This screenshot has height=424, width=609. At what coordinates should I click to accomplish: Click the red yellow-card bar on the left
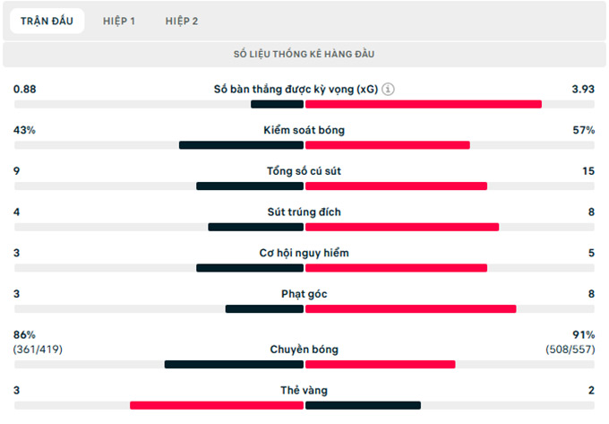click(217, 405)
